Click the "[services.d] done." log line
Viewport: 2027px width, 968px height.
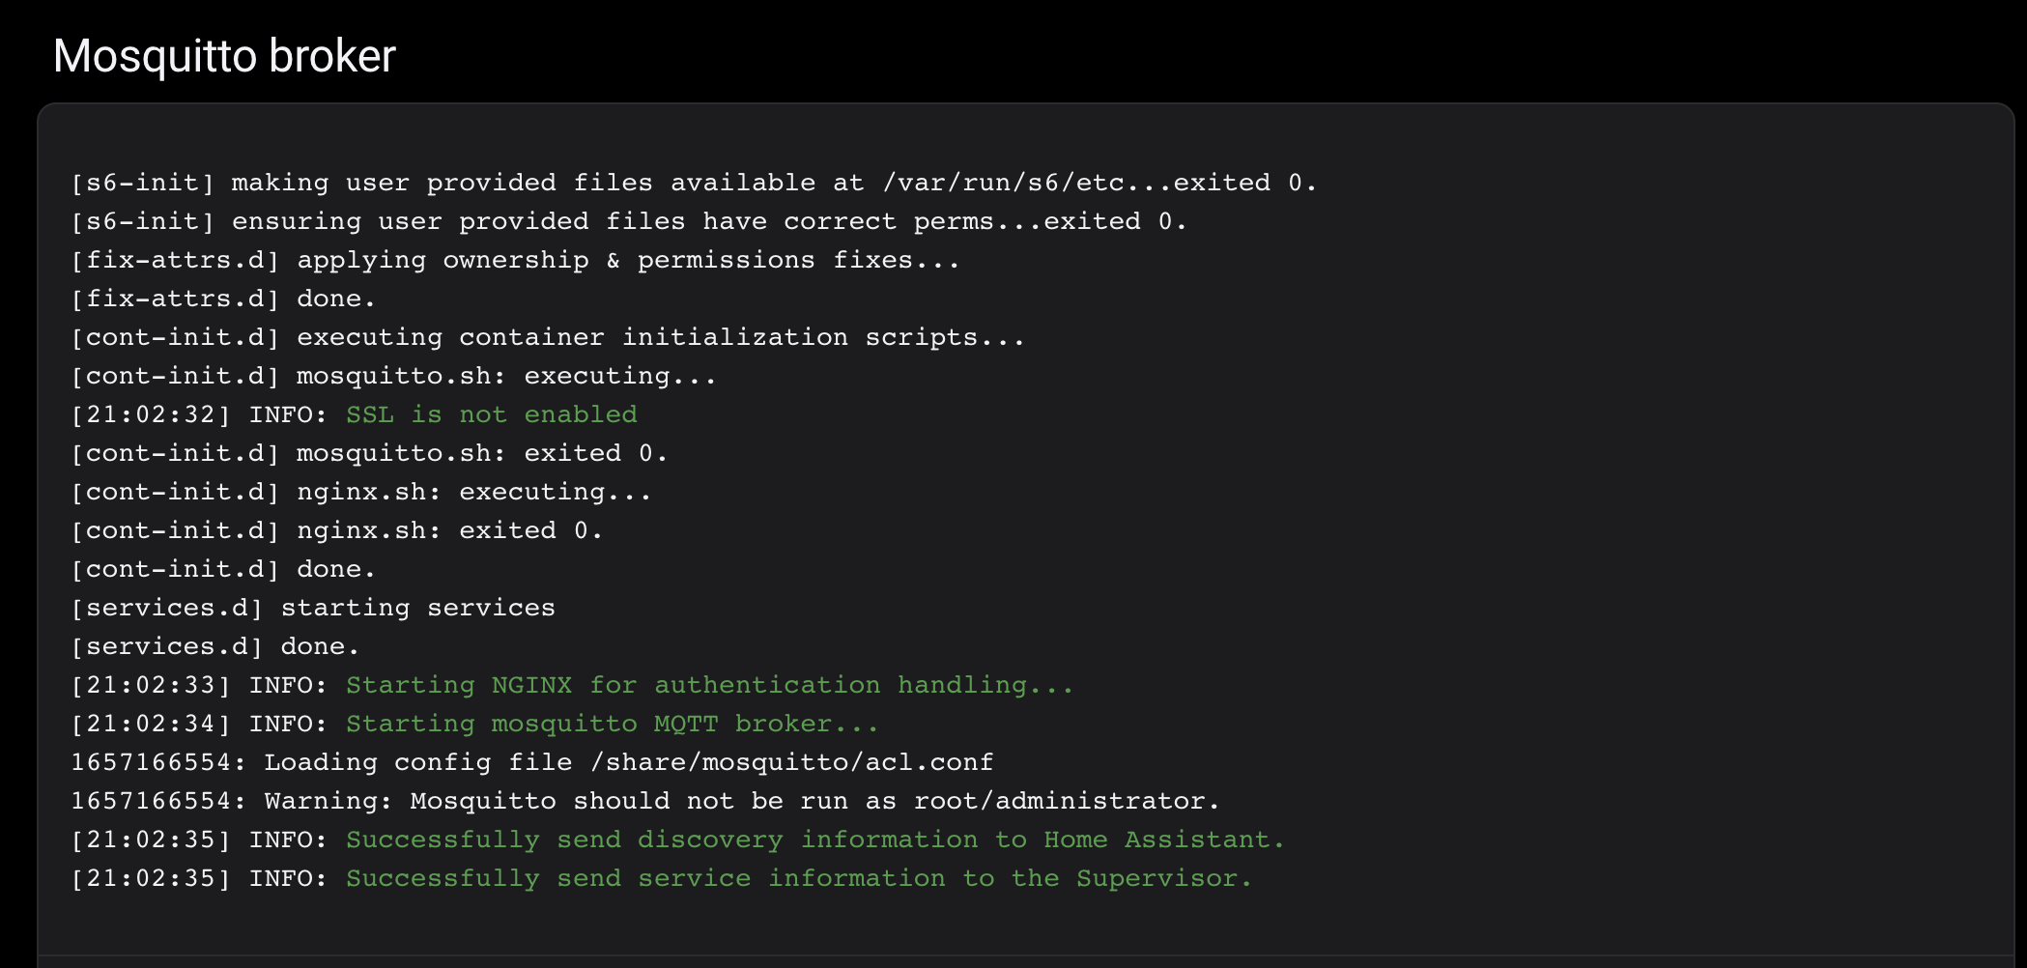(215, 646)
